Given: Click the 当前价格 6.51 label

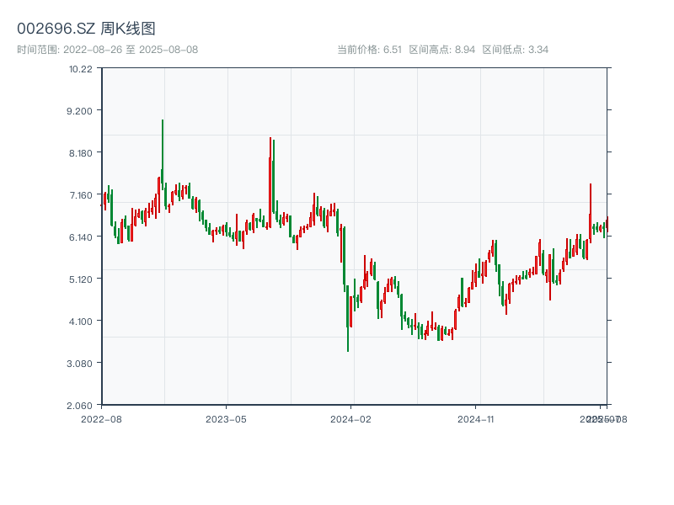Looking at the screenshot, I should coord(369,50).
